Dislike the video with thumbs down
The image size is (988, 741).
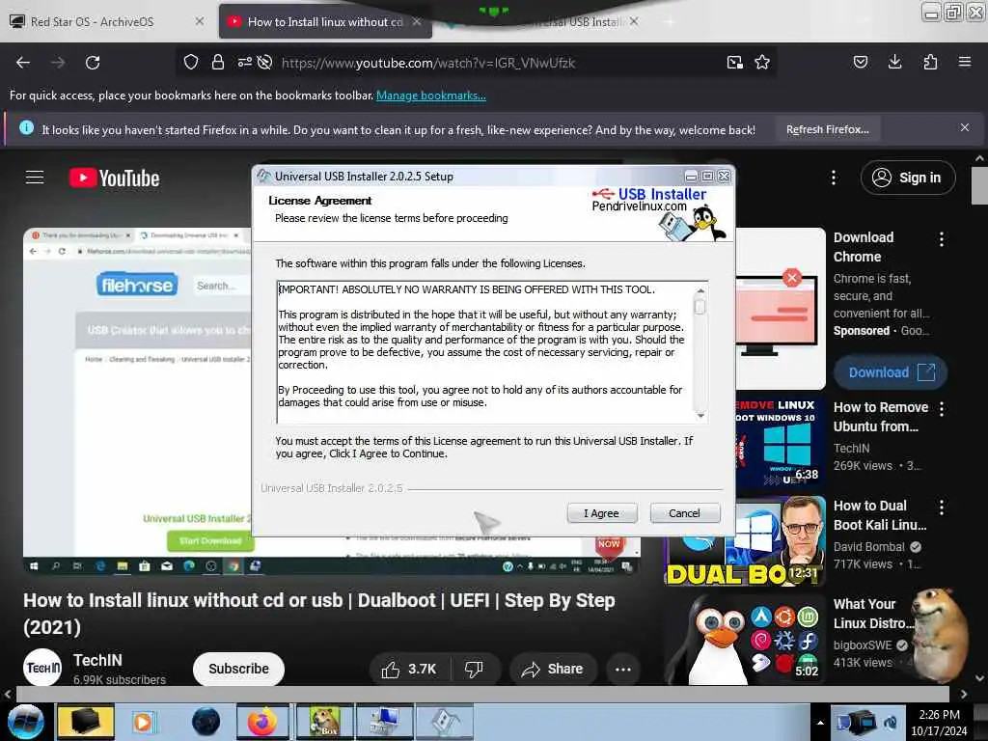click(x=474, y=670)
